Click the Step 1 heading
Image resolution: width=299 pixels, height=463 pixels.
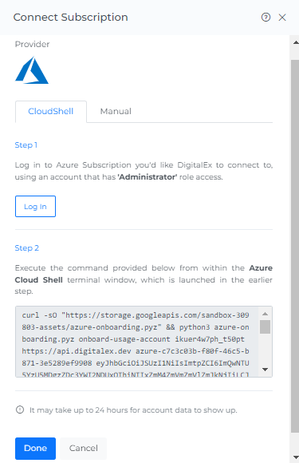click(26, 145)
